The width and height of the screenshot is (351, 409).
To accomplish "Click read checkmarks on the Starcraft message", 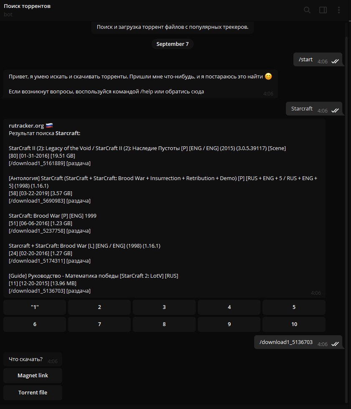I will pyautogui.click(x=335, y=110).
